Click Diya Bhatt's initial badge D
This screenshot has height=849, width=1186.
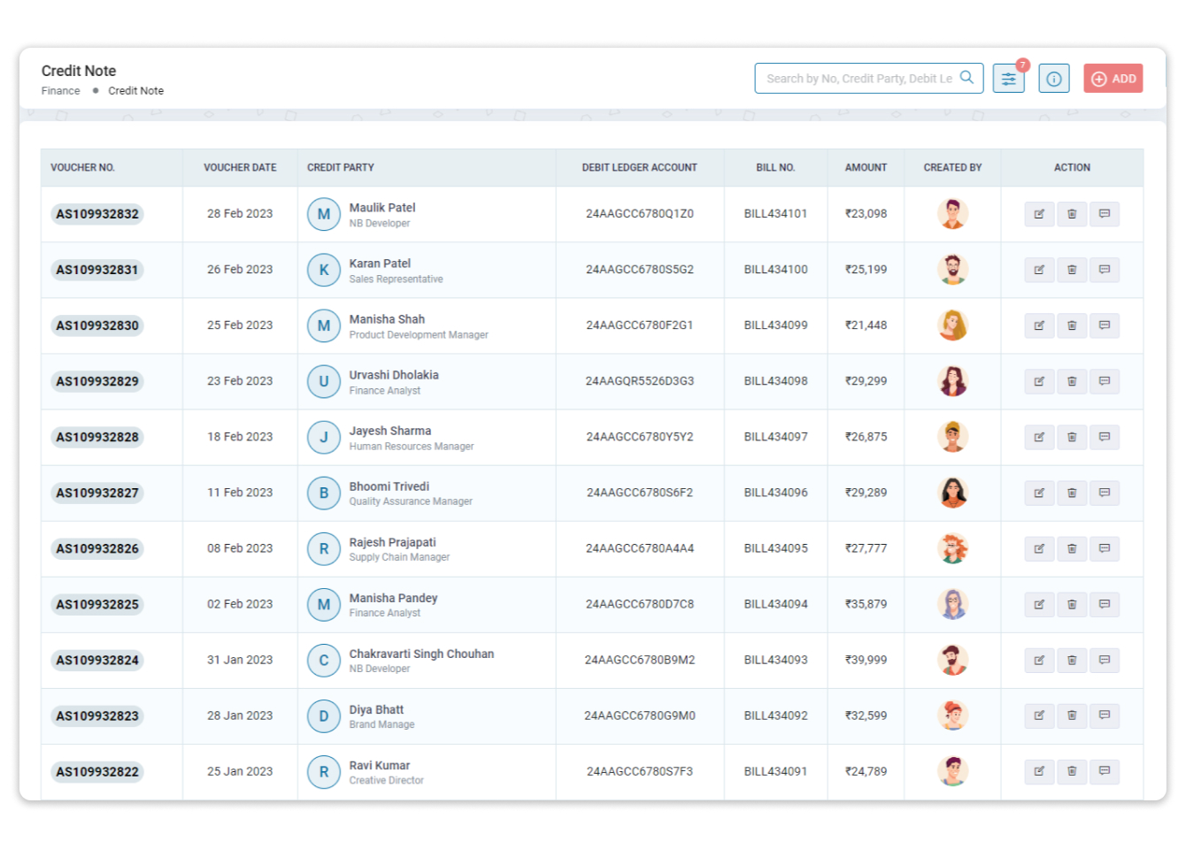click(324, 715)
